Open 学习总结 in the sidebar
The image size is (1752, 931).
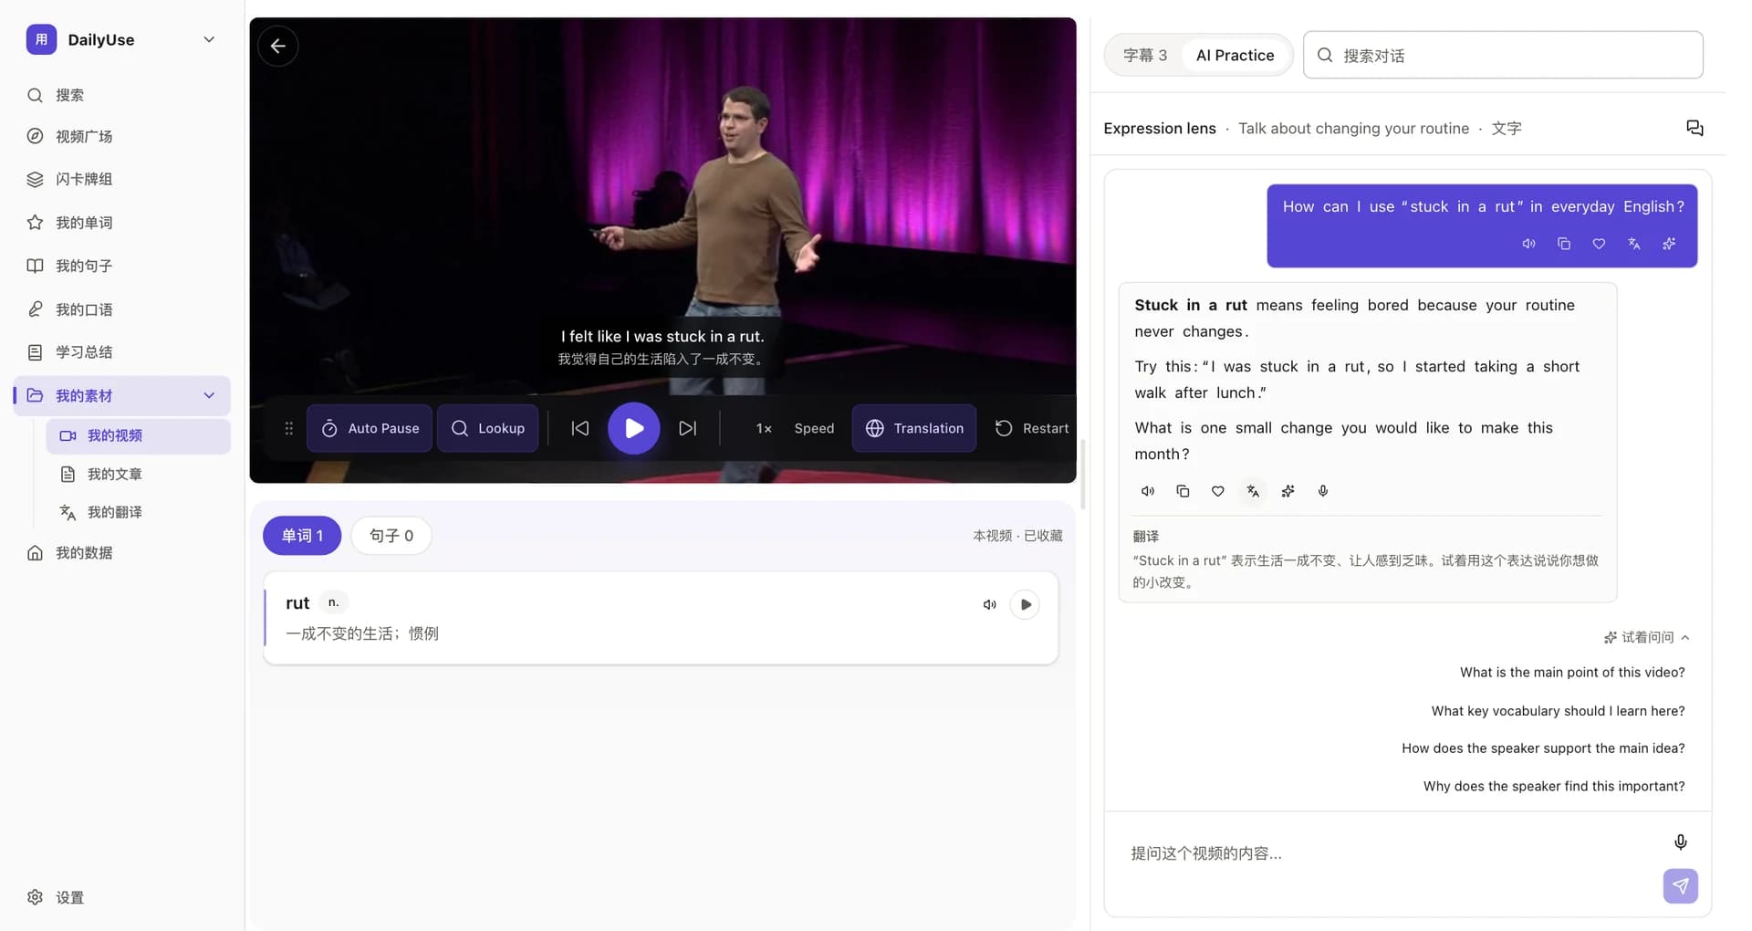coord(121,352)
